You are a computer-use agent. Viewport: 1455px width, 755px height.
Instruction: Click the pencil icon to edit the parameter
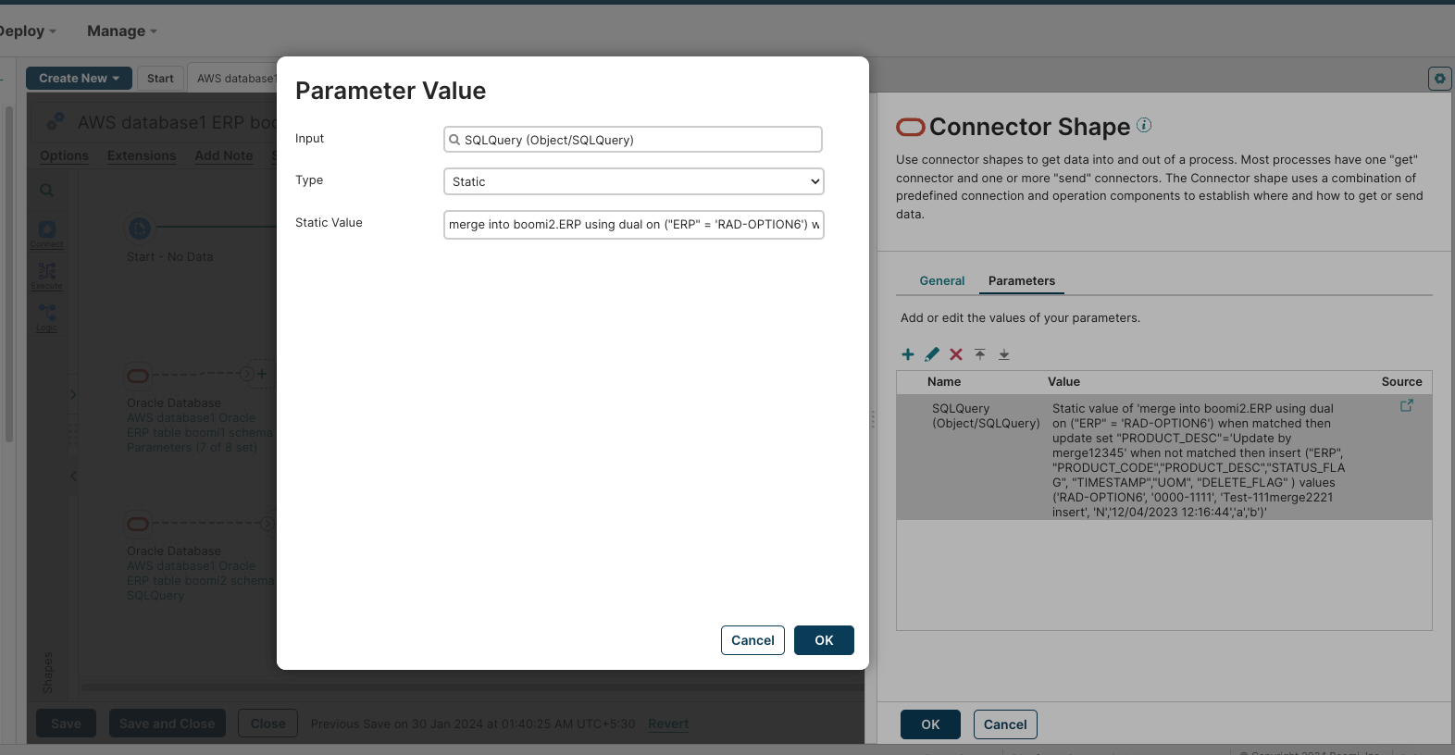pyautogui.click(x=932, y=354)
